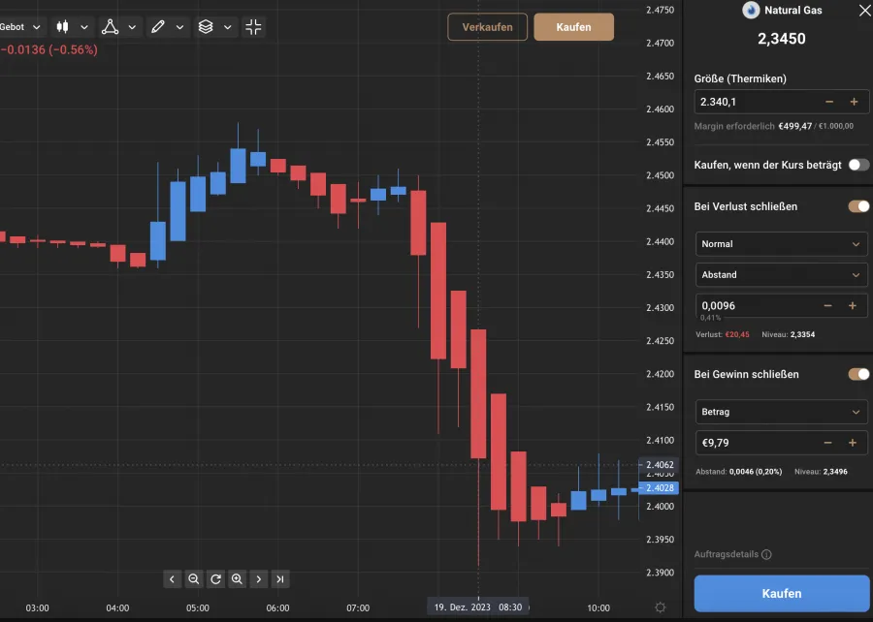
Task: Open the candlestick chart type selector
Action: click(x=72, y=27)
